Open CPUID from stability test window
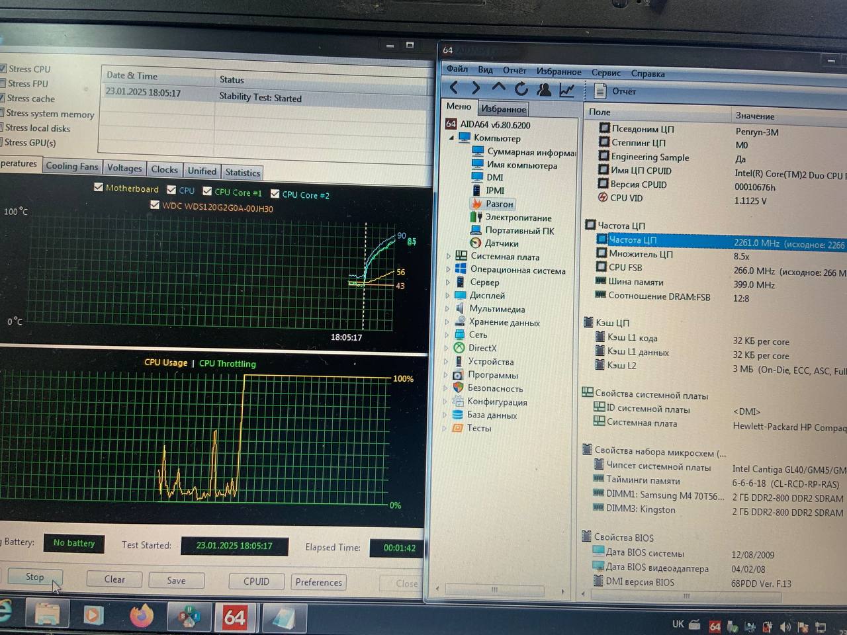The width and height of the screenshot is (847, 635). coord(256,581)
